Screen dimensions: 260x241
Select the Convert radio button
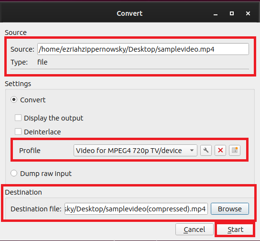(x=14, y=99)
